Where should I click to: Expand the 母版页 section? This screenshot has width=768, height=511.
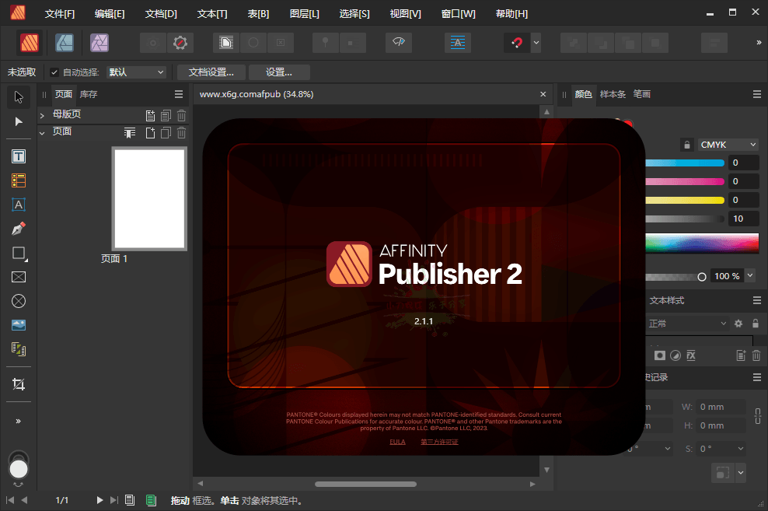tap(40, 114)
